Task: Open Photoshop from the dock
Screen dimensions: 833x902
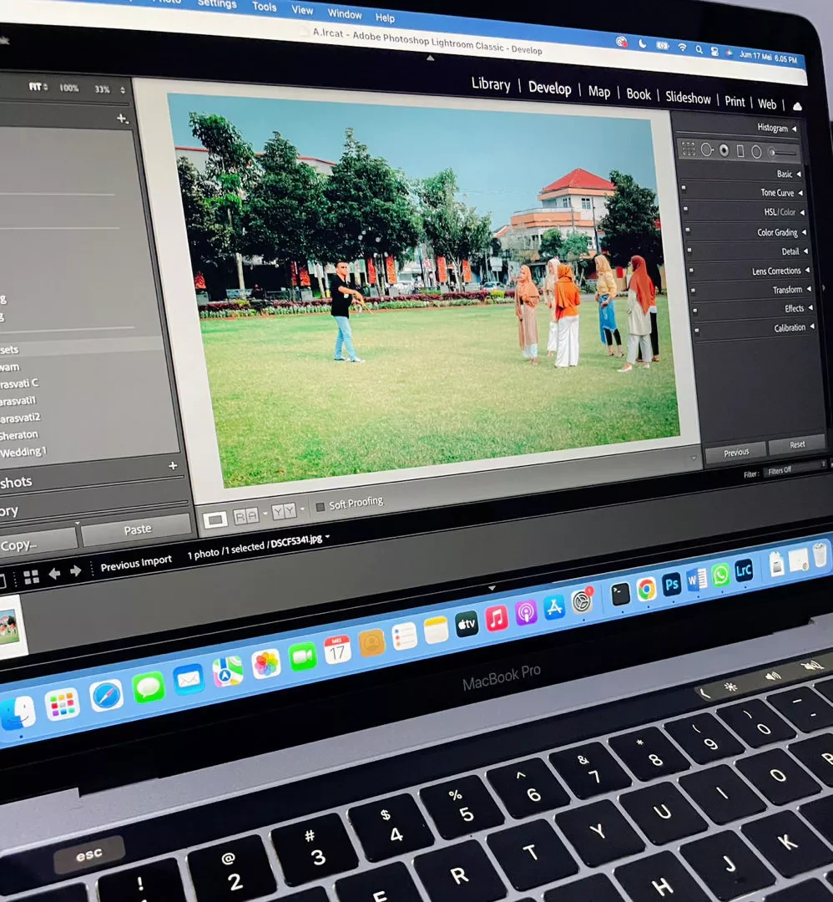Action: 671,584
